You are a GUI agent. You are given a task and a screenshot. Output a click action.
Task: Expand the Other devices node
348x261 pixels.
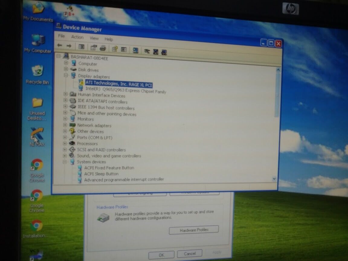point(65,131)
